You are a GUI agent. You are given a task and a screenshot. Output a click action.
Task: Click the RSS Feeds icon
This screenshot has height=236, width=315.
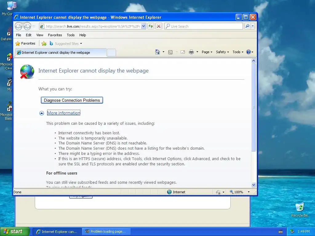click(170, 52)
